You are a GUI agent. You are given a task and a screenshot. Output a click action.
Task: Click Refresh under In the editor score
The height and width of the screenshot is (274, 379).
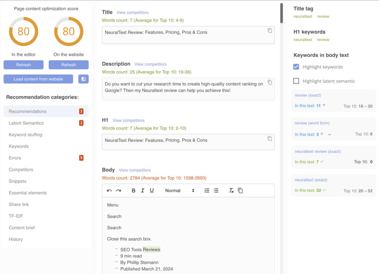pyautogui.click(x=23, y=65)
